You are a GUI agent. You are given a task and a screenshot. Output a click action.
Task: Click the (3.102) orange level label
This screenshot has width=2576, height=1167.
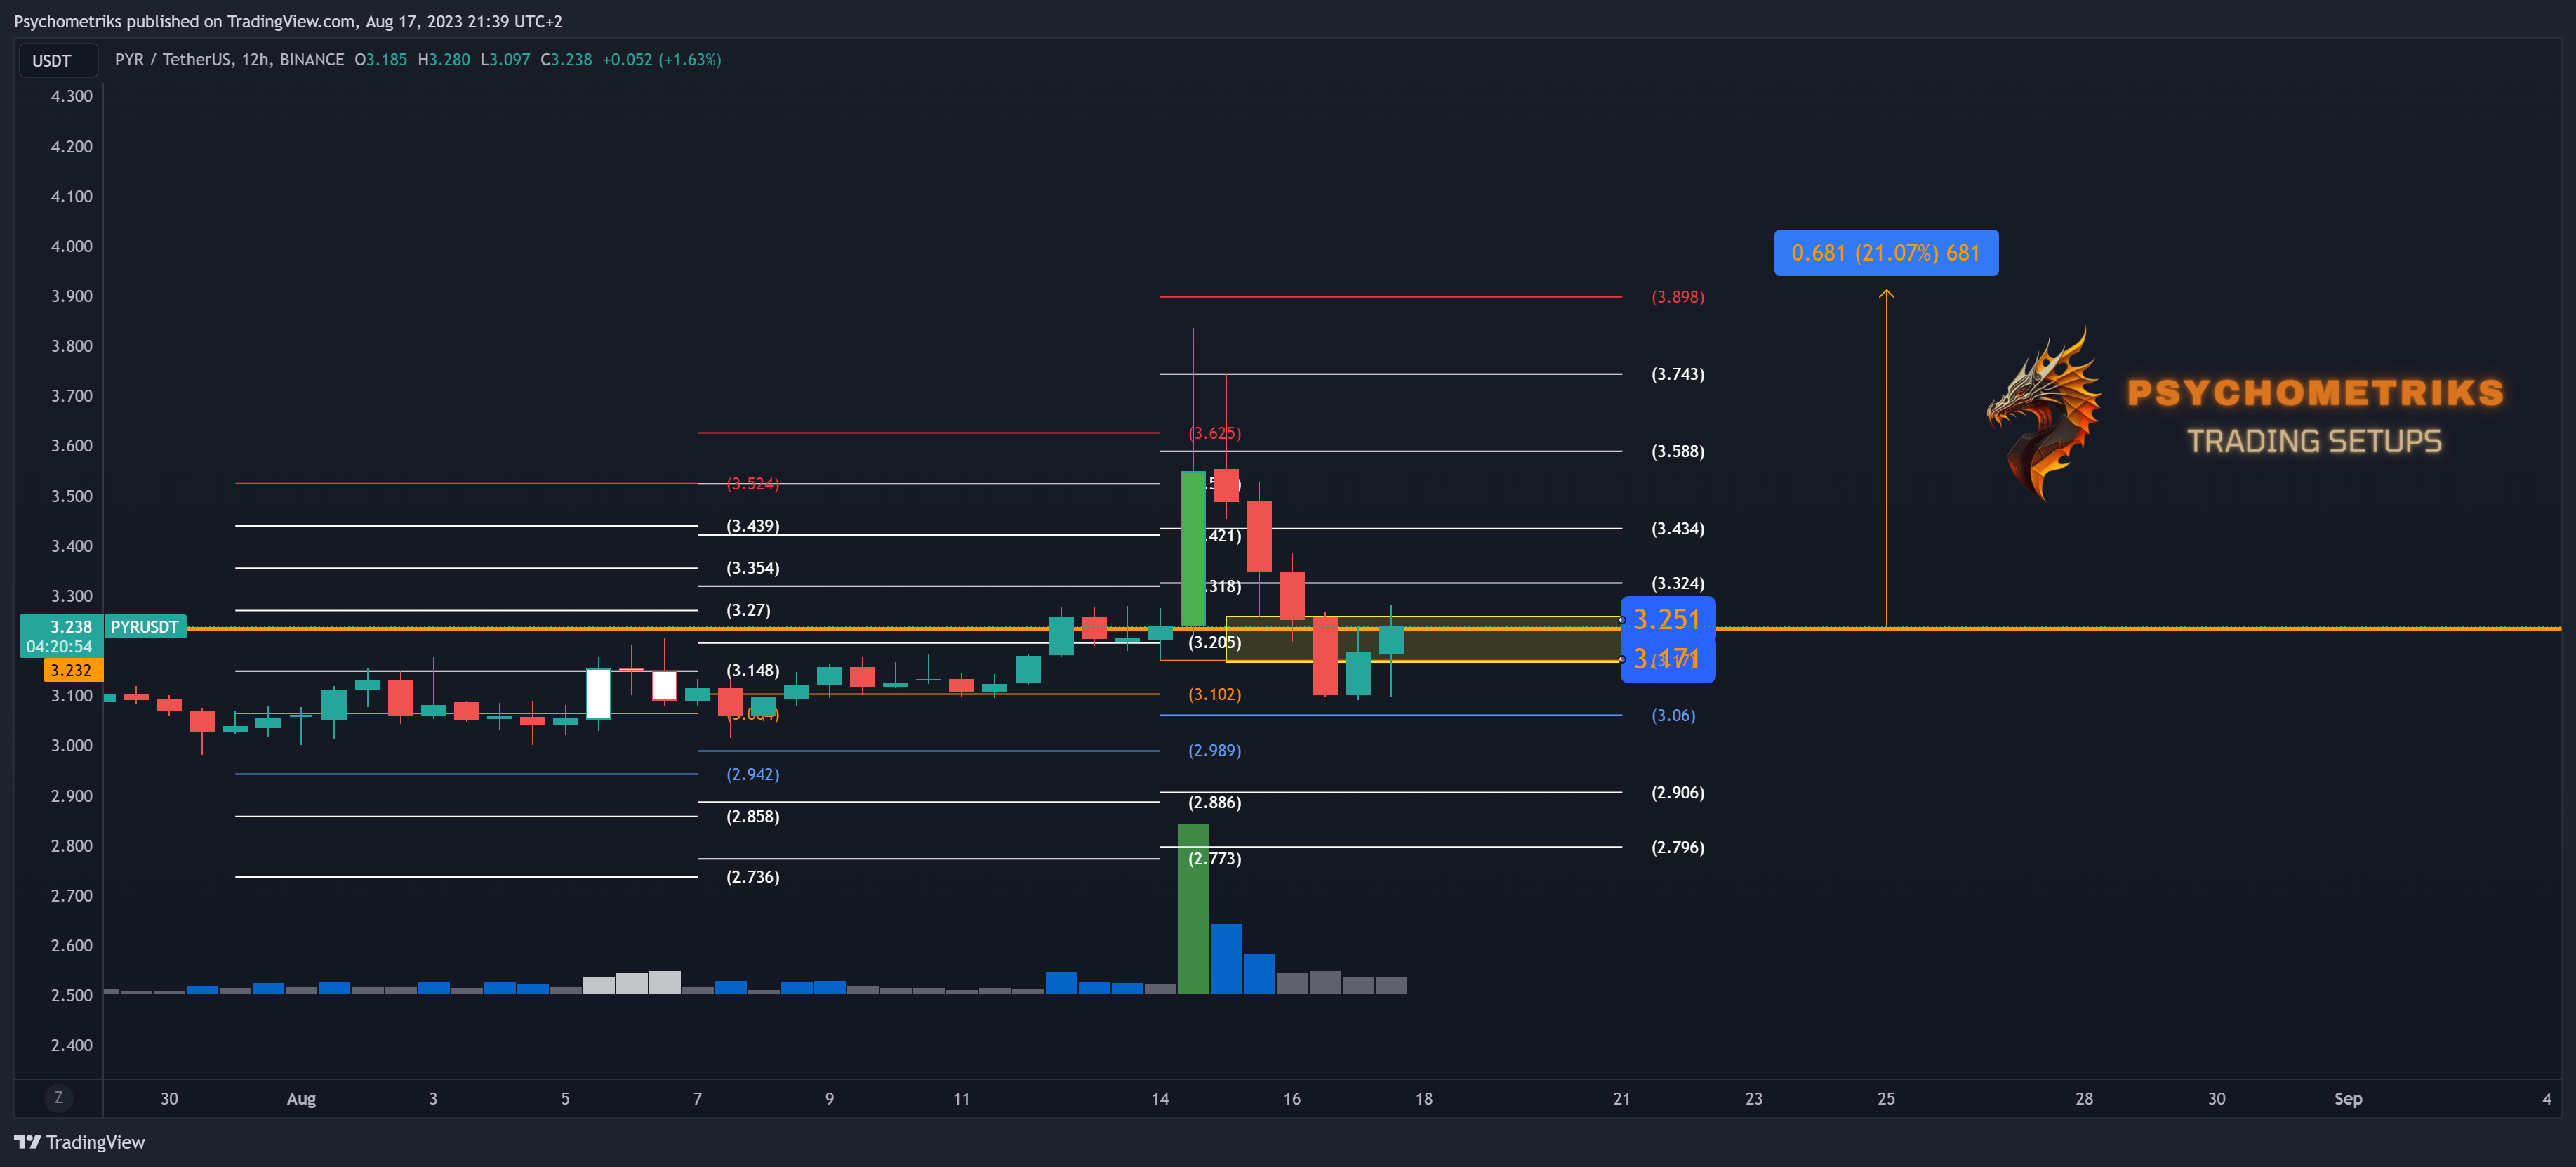(1215, 694)
